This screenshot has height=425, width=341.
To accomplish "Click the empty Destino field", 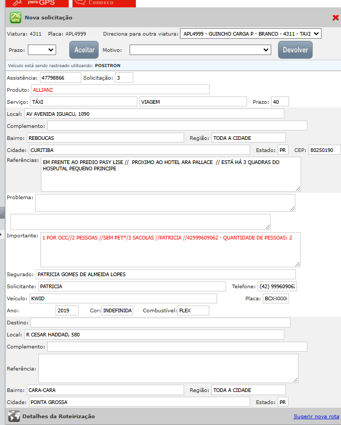I will [161, 322].
